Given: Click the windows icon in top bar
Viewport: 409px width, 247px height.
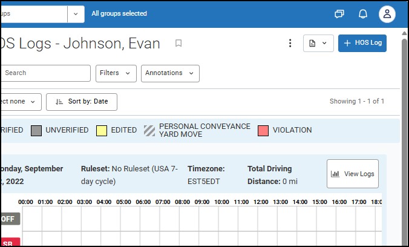Looking at the screenshot, I should 339,14.
